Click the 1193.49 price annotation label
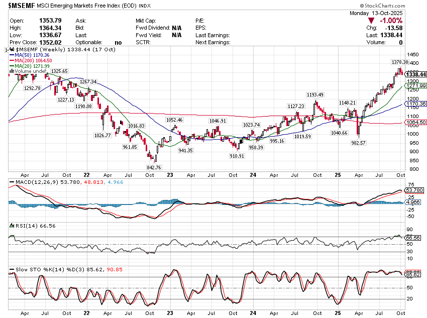The image size is (427, 318). coord(315,94)
